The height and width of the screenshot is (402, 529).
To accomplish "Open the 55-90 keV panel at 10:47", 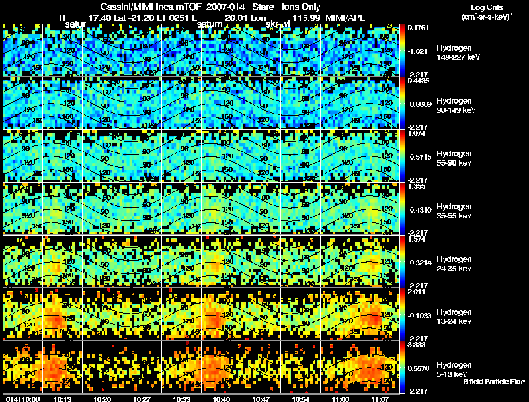I will 261,156.
